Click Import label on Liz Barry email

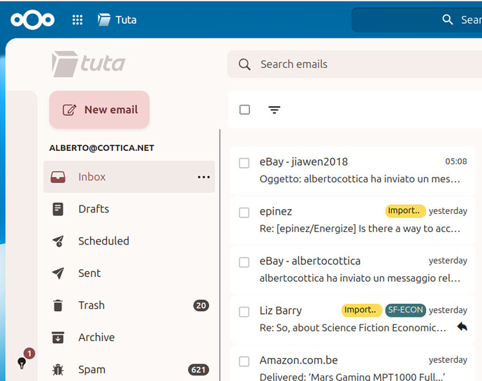[362, 310]
